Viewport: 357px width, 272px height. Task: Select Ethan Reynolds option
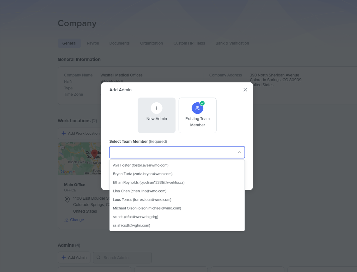tap(148, 183)
